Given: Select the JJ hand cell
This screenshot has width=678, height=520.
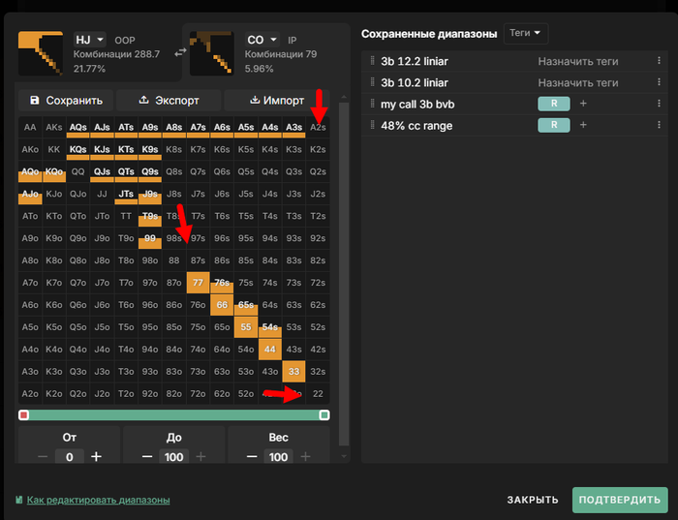Looking at the screenshot, I should pos(102,194).
